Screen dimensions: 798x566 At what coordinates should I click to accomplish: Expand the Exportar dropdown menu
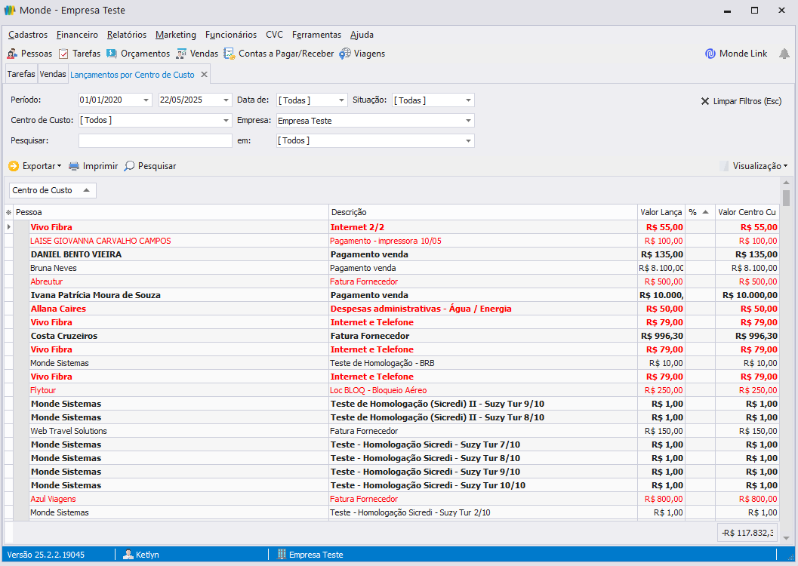pos(35,166)
